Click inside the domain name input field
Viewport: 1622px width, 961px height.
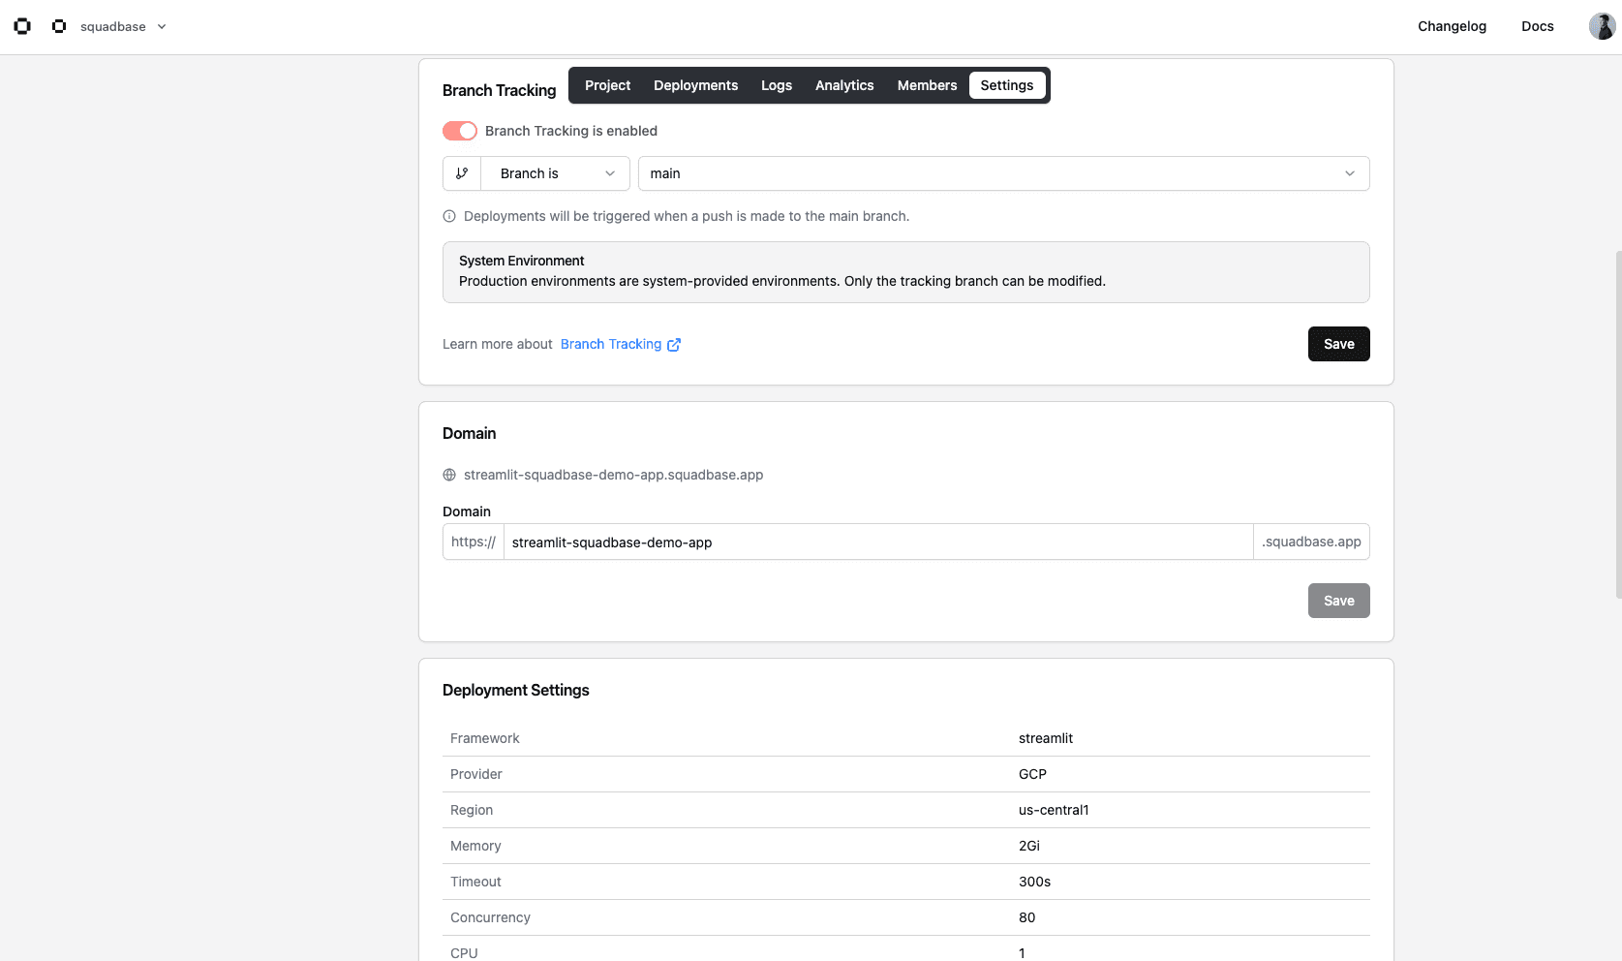click(x=872, y=542)
